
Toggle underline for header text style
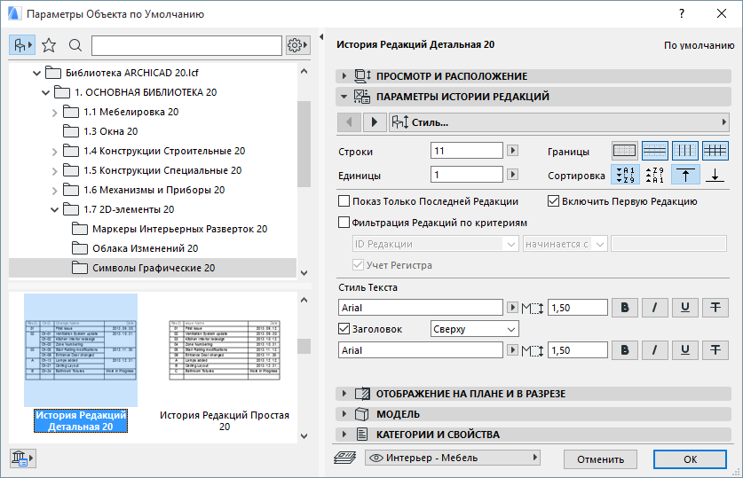click(x=685, y=350)
